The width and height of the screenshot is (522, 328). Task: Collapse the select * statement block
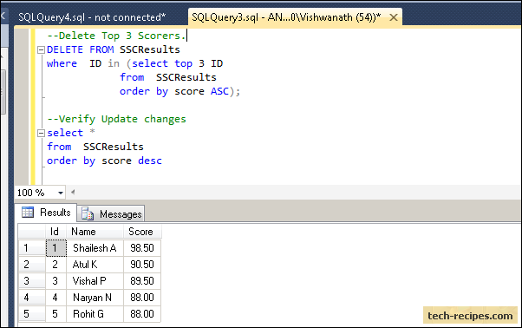coord(41,134)
